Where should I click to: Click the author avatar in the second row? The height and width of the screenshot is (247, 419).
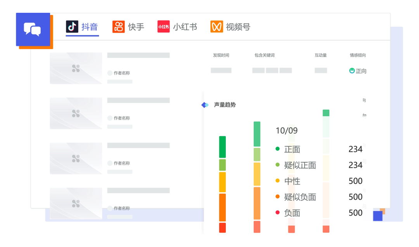pos(110,118)
